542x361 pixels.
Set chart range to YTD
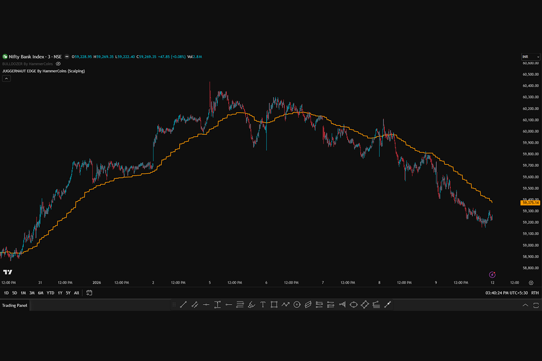(x=50, y=293)
